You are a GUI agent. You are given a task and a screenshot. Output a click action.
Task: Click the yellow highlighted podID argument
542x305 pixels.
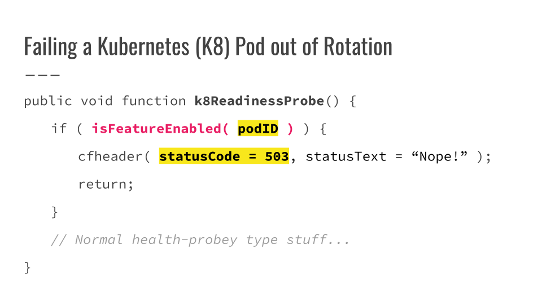coord(258,129)
